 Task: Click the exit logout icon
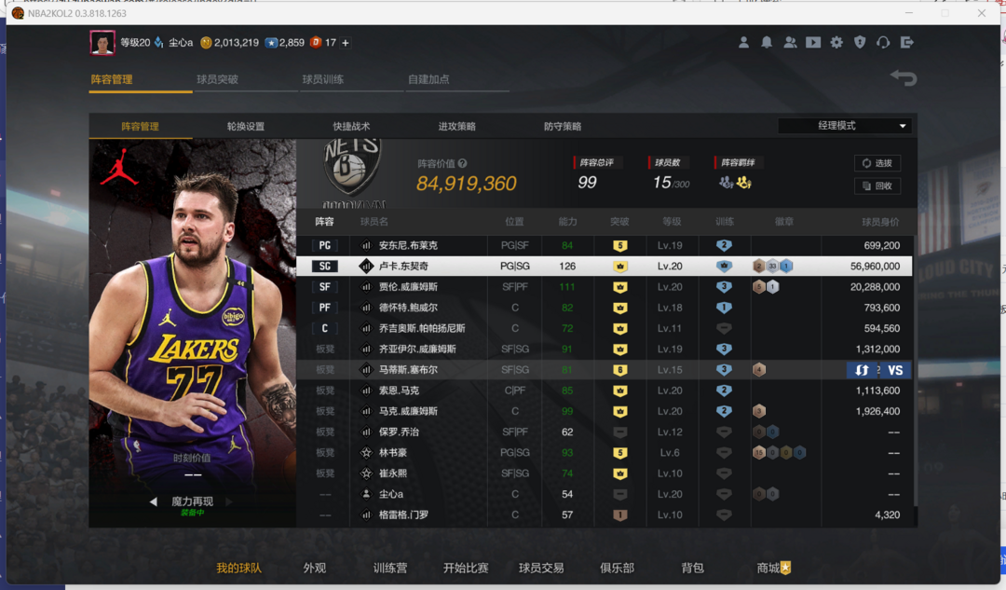[906, 42]
